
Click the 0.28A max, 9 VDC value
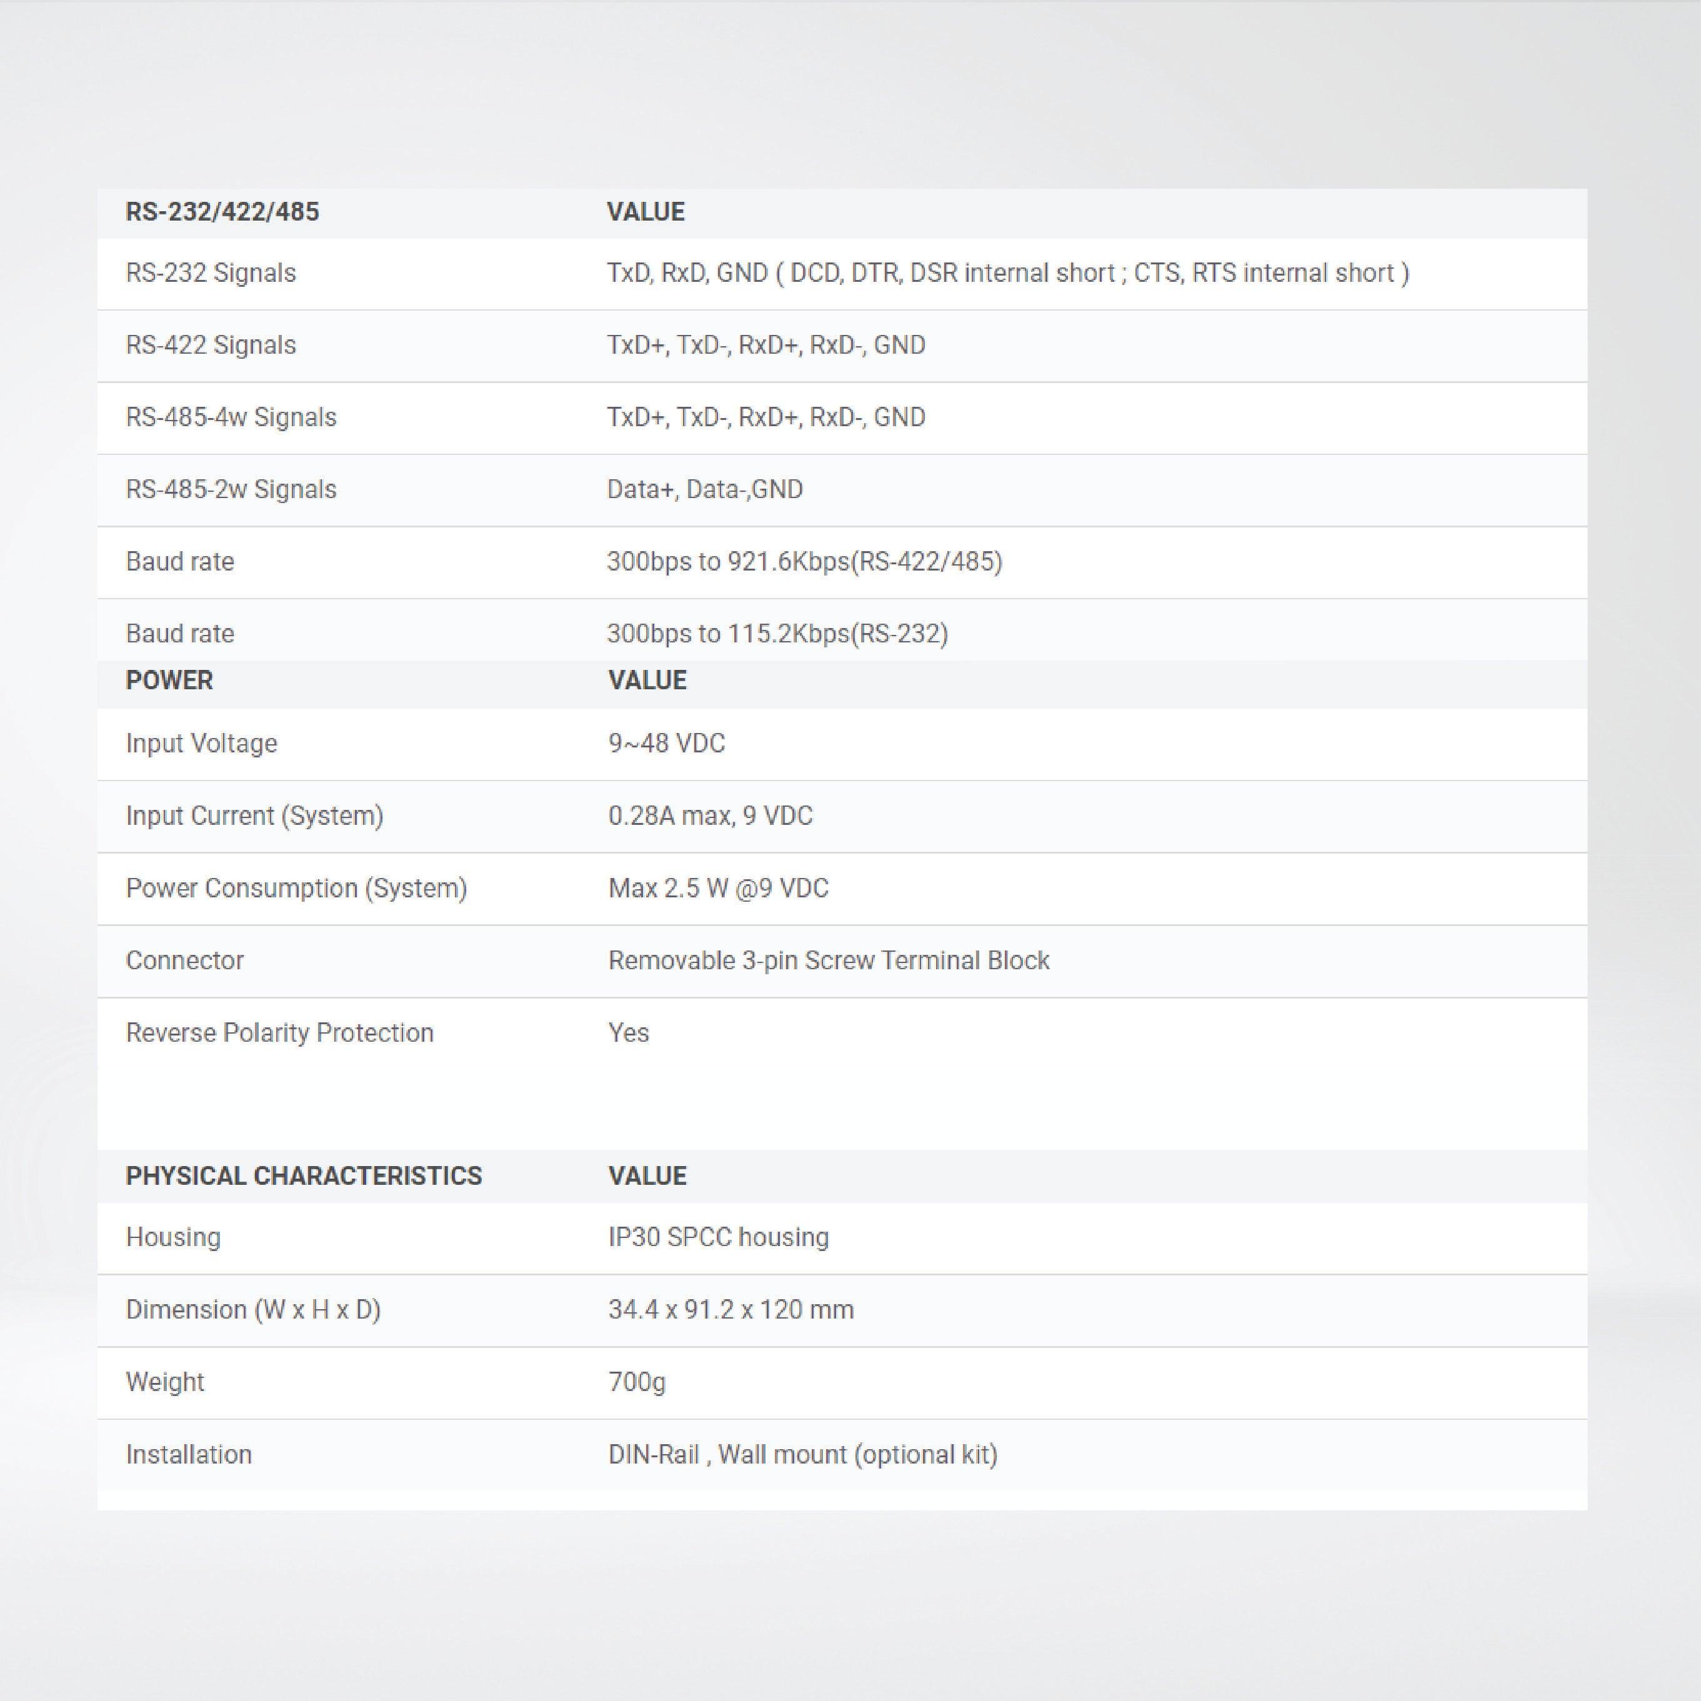(x=710, y=816)
